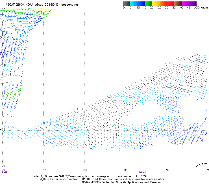
Task: Click the 'NOAA/NESDIS/Center for Satellite Applications and Research' credit
Action: 122,182
